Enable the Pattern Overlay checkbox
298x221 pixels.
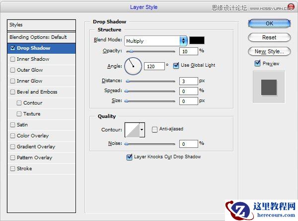click(13, 158)
